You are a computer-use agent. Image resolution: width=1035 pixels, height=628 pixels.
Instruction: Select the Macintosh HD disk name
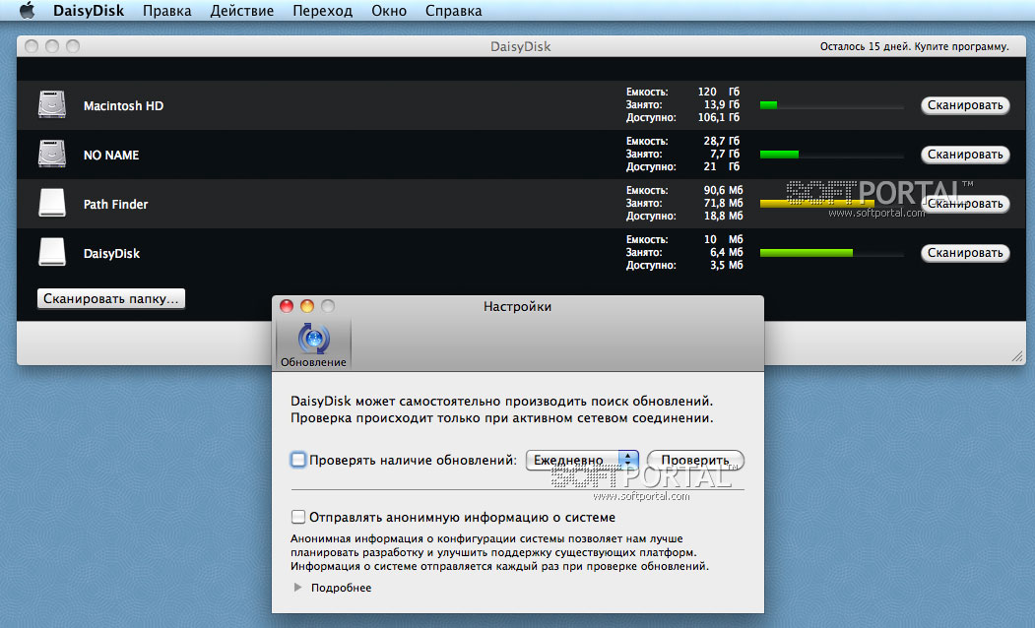tap(123, 105)
